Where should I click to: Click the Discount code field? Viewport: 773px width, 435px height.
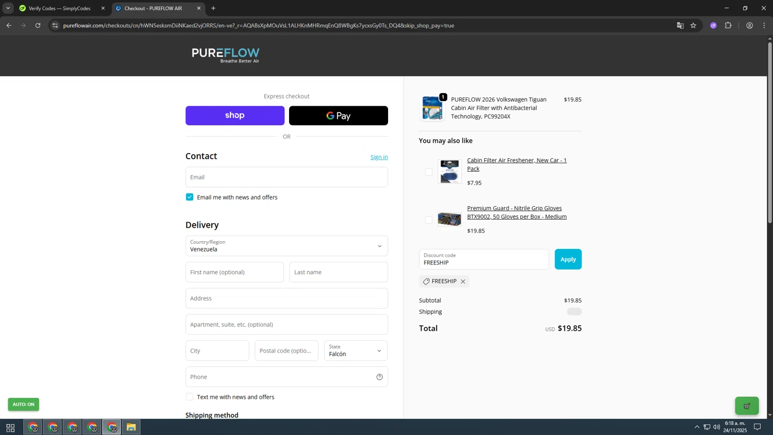484,259
